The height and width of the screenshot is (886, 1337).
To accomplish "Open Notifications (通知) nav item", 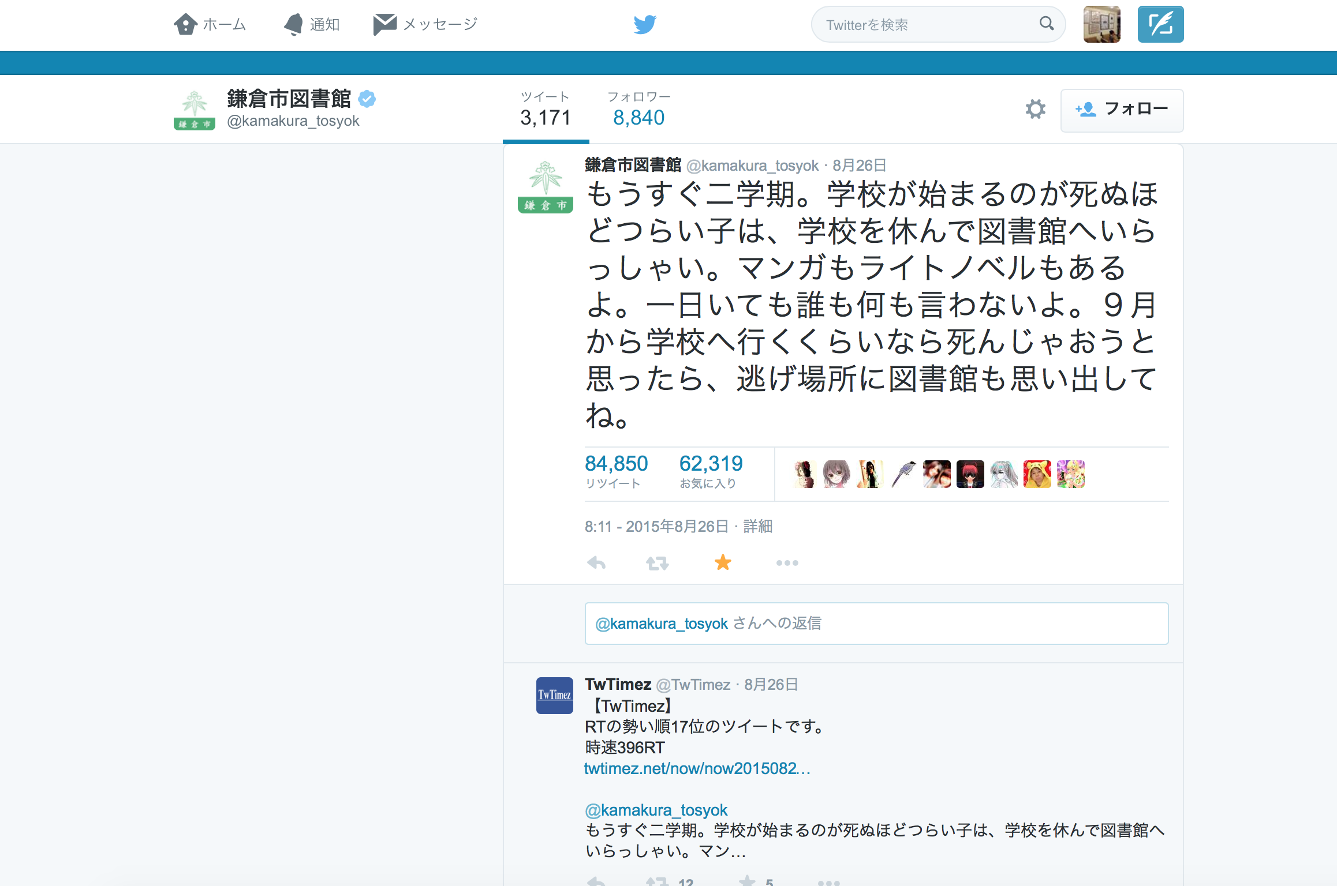I will 312,24.
